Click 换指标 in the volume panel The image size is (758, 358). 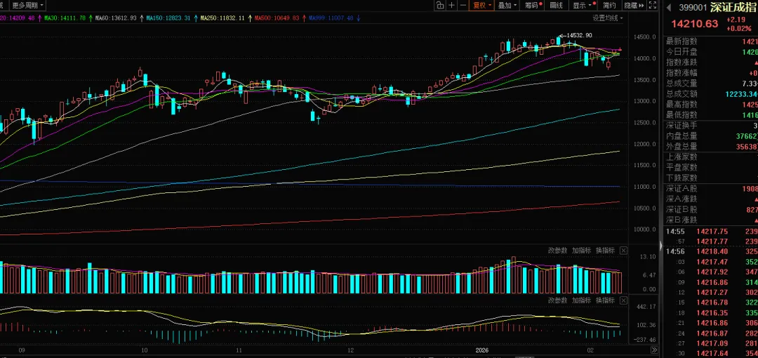tap(605, 250)
